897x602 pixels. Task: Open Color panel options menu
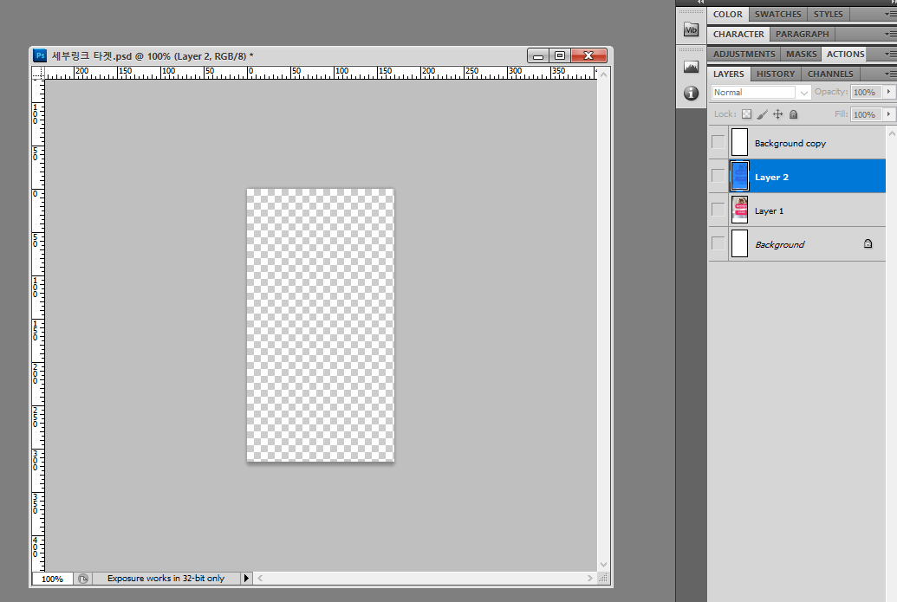tap(890, 15)
